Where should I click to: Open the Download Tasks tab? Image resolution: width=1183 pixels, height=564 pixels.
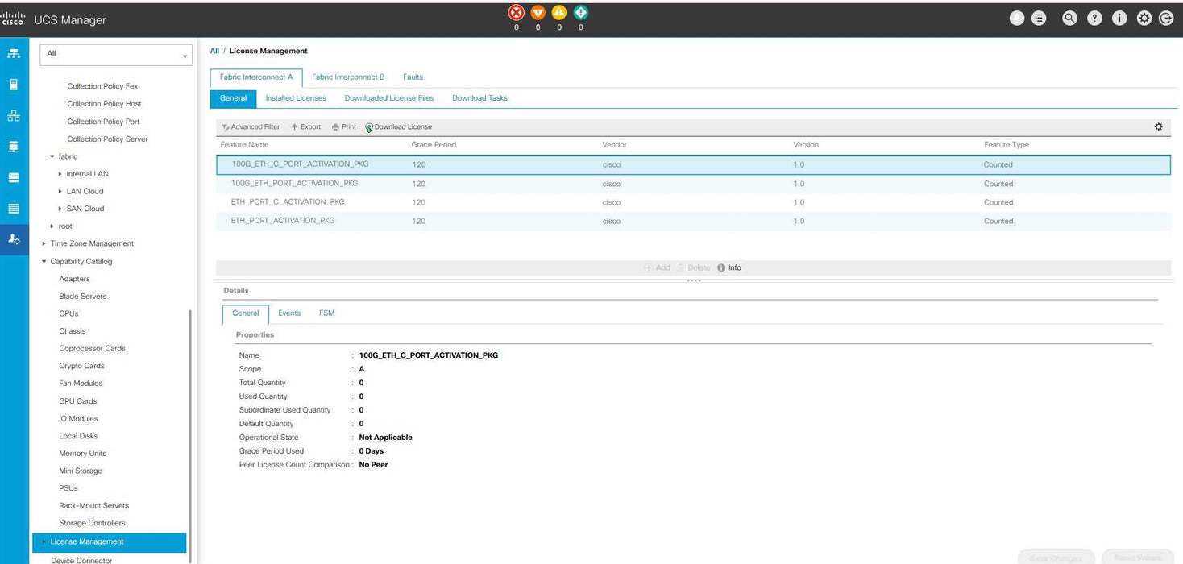click(479, 98)
